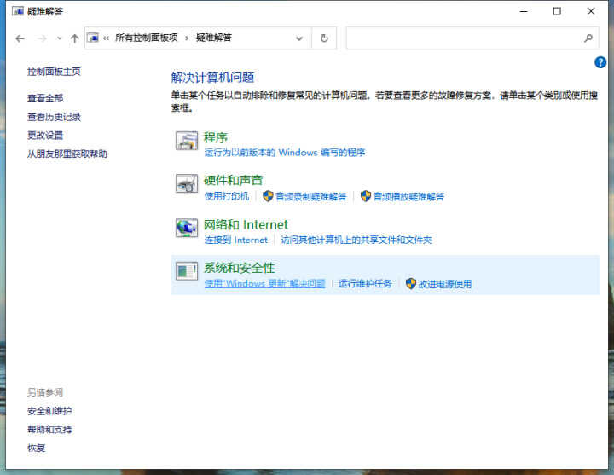Open 控制面板主页 link

click(x=54, y=72)
